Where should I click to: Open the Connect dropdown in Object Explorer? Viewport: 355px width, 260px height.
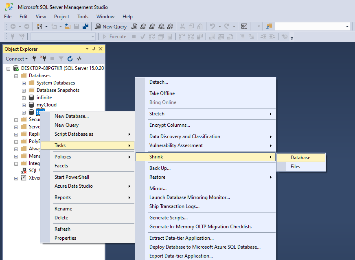[x=17, y=59]
